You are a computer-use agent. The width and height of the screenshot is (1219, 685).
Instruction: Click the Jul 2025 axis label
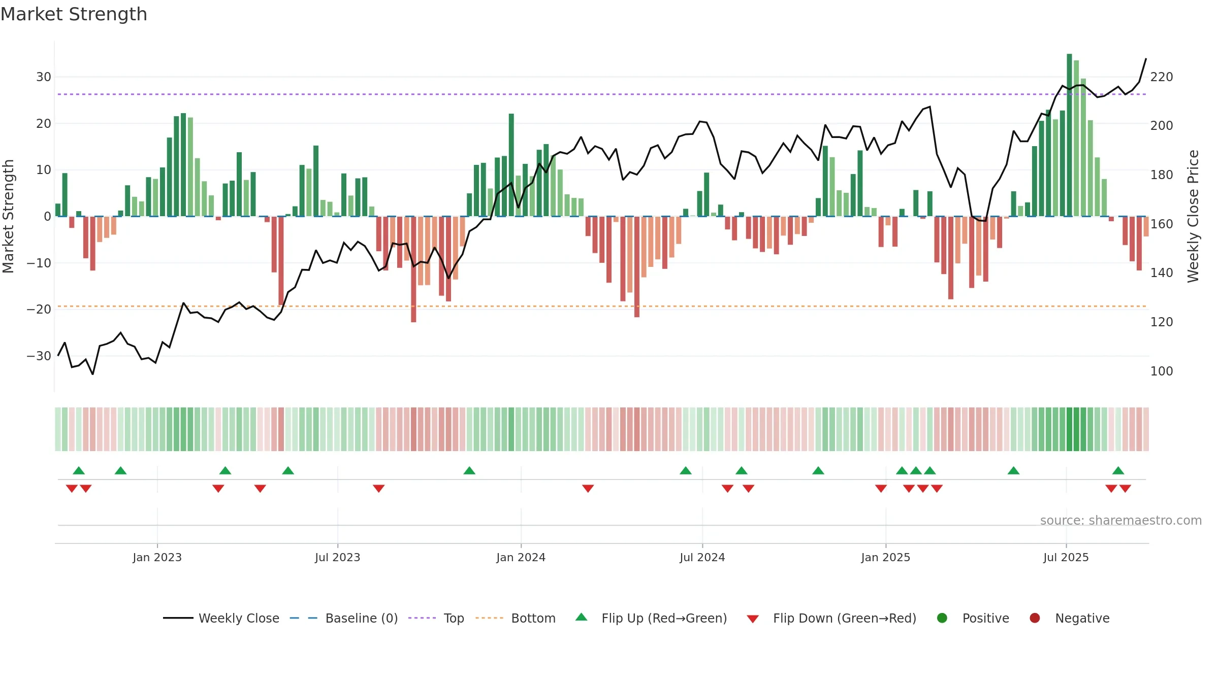(x=1066, y=557)
